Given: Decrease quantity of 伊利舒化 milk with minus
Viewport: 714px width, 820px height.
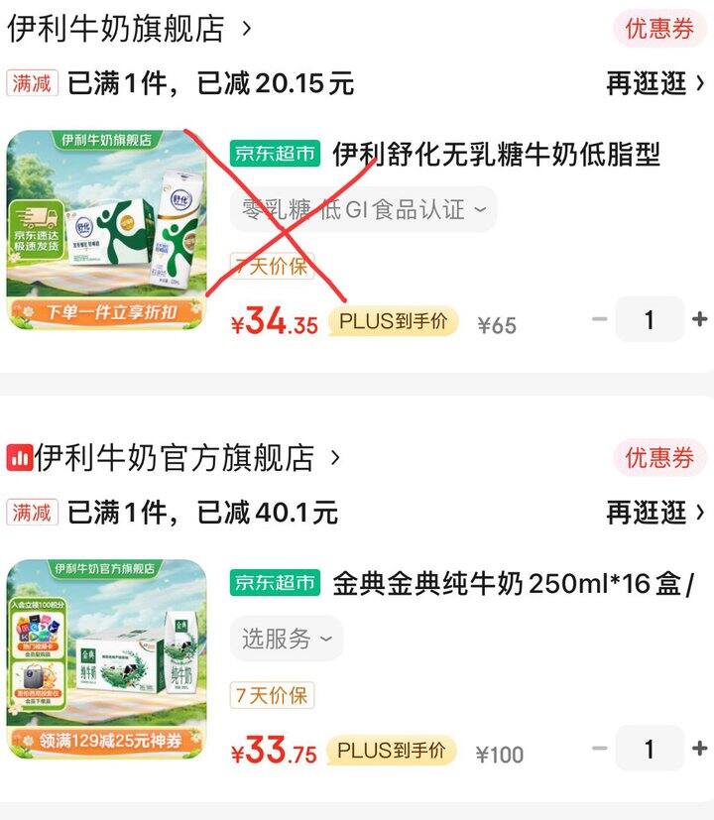Looking at the screenshot, I should point(599,319).
